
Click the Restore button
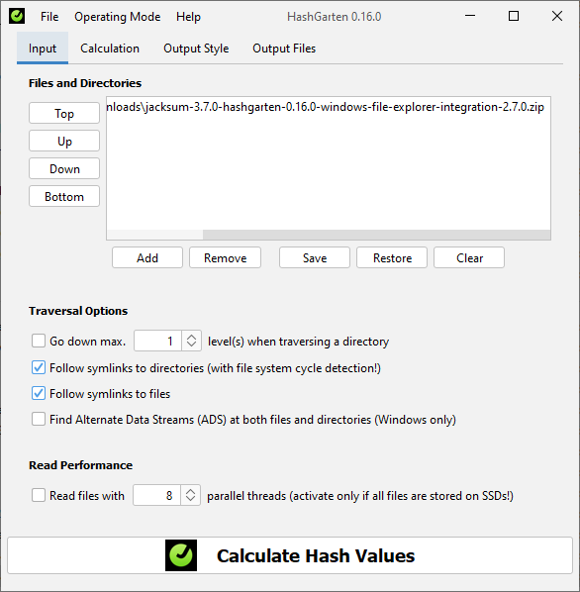[392, 257]
